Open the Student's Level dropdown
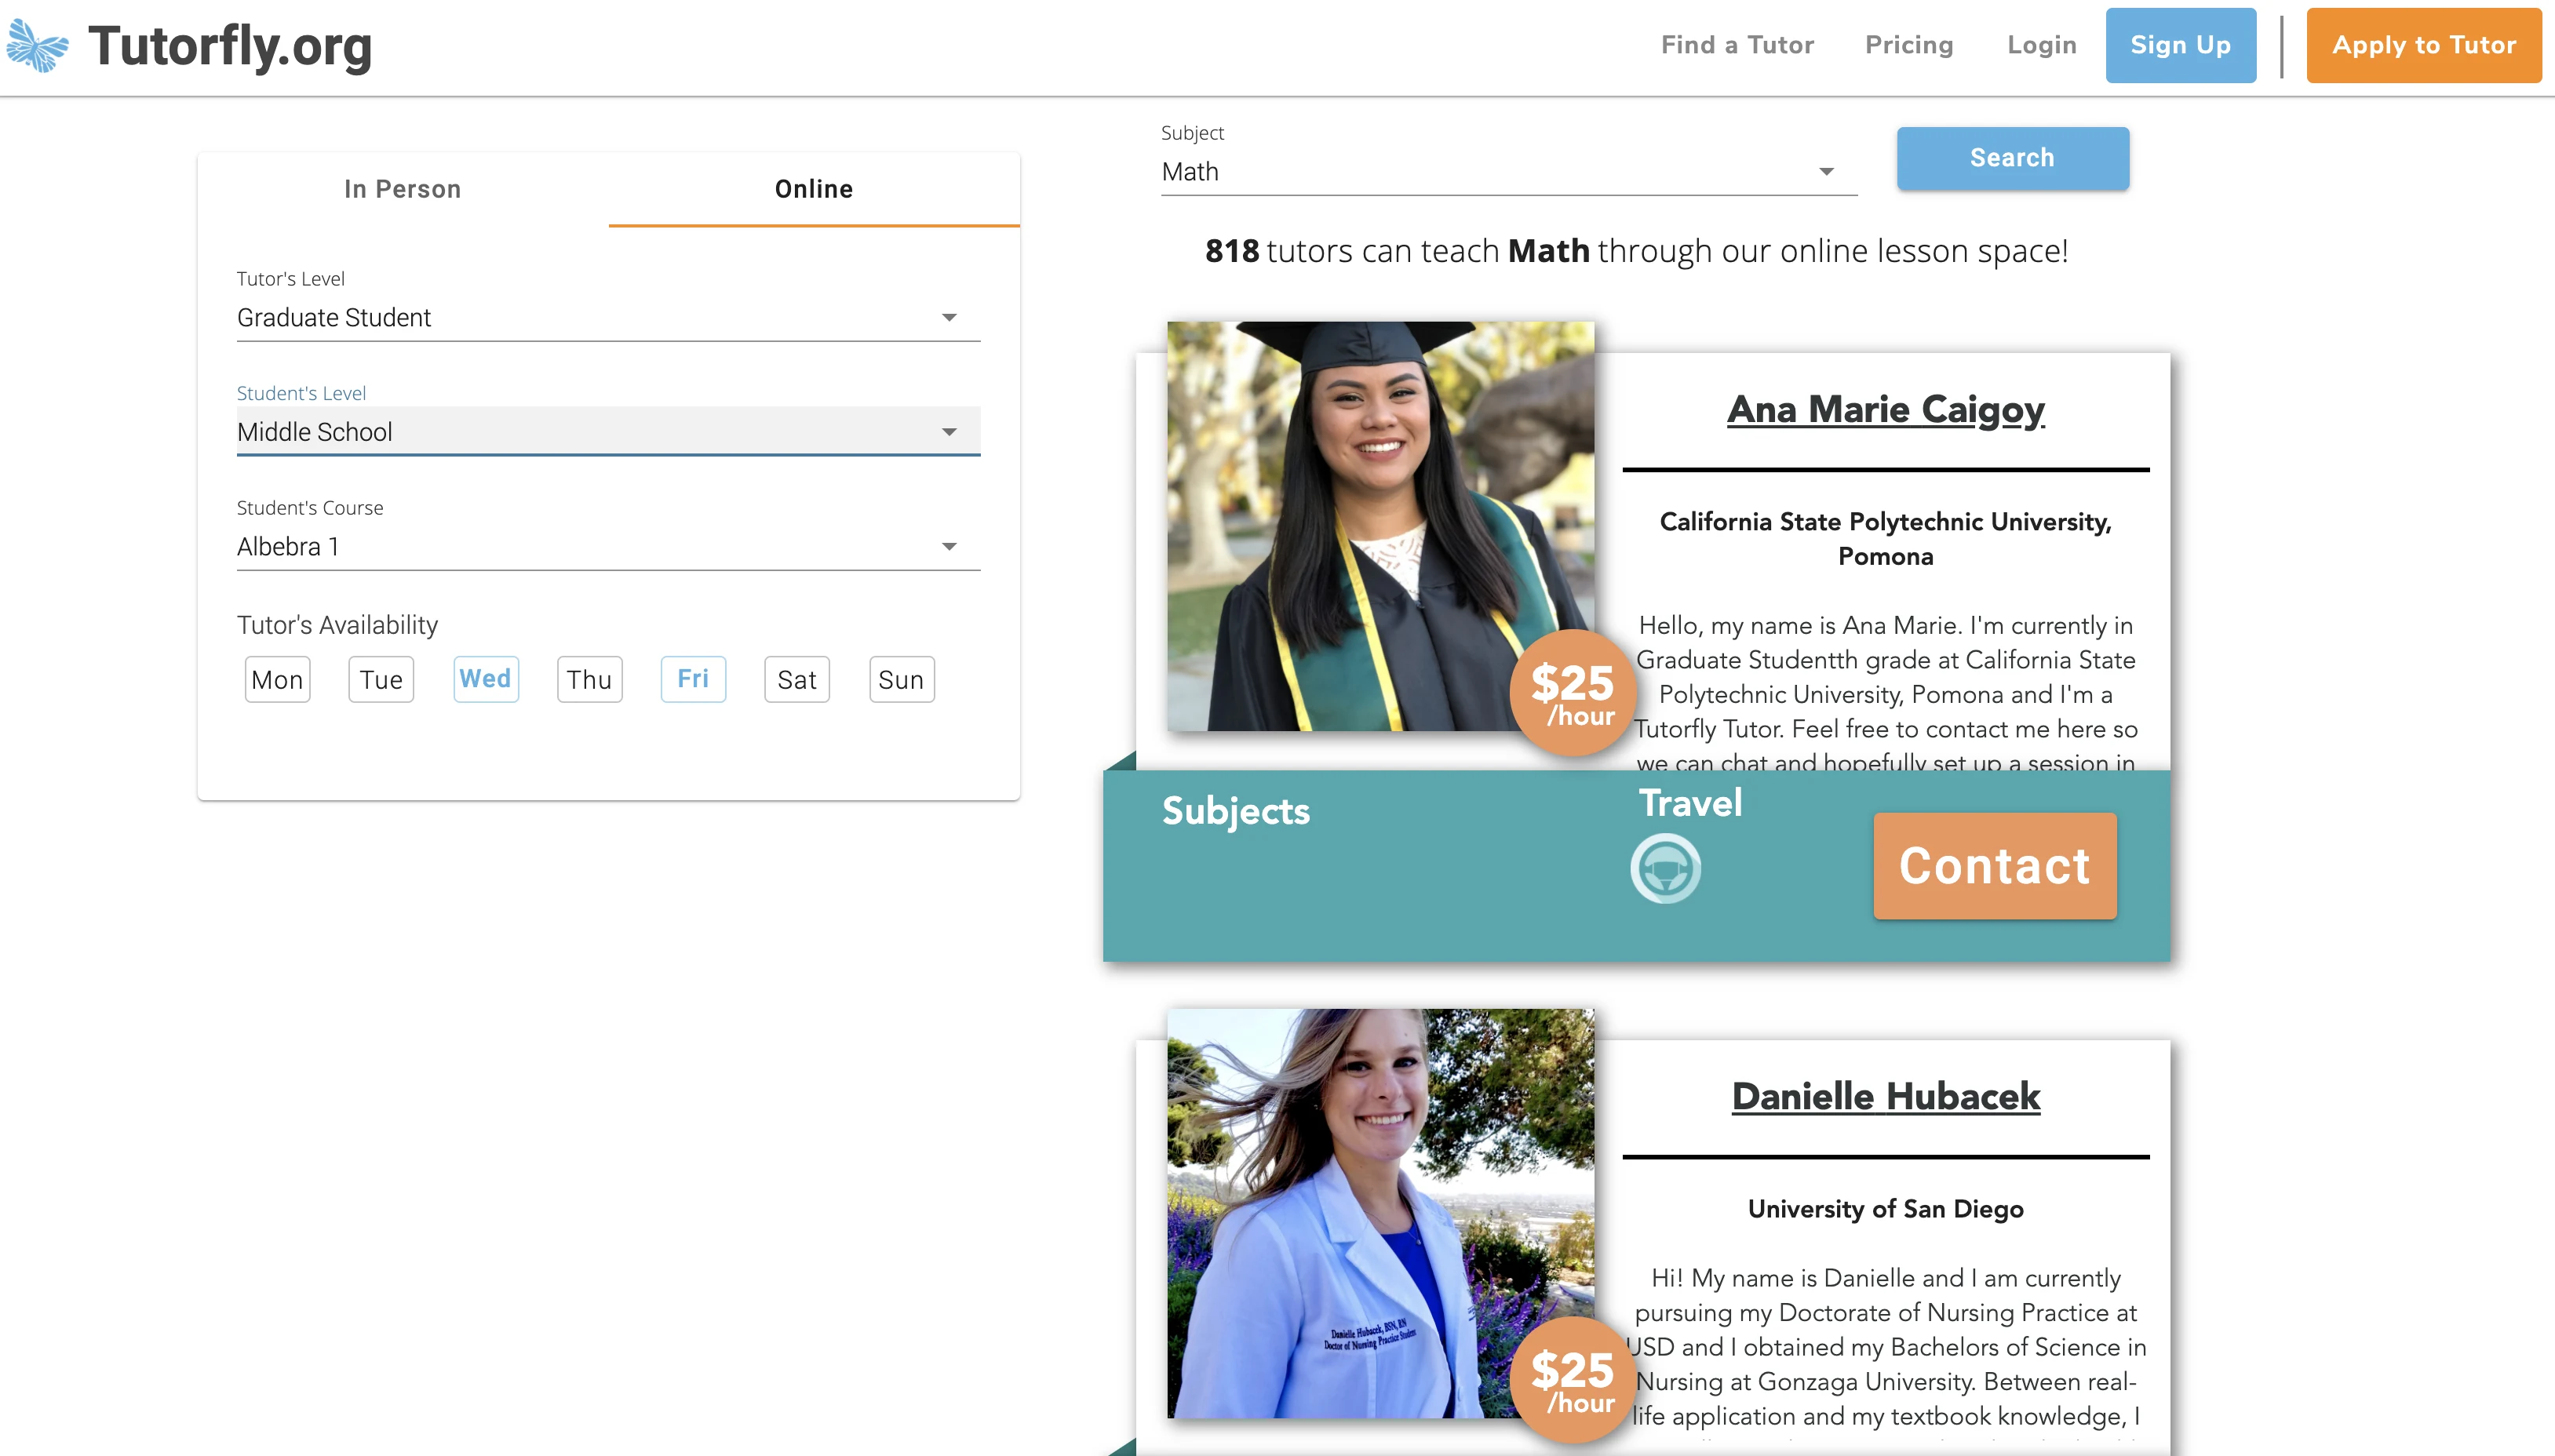This screenshot has width=2555, height=1456. (x=608, y=431)
